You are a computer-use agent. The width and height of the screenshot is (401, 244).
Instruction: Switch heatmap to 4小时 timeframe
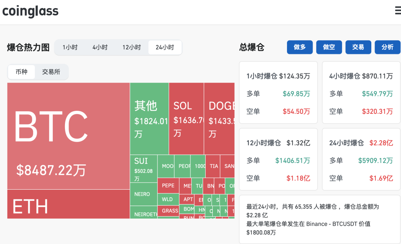(x=100, y=47)
